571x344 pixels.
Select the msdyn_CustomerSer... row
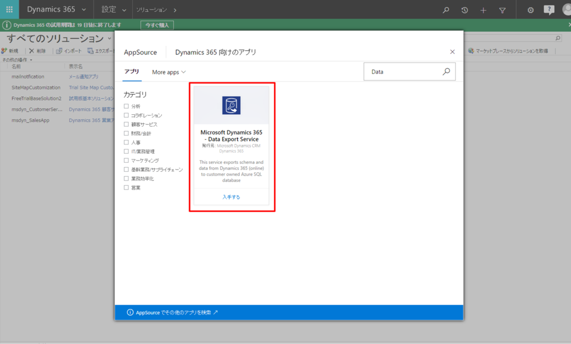37,109
